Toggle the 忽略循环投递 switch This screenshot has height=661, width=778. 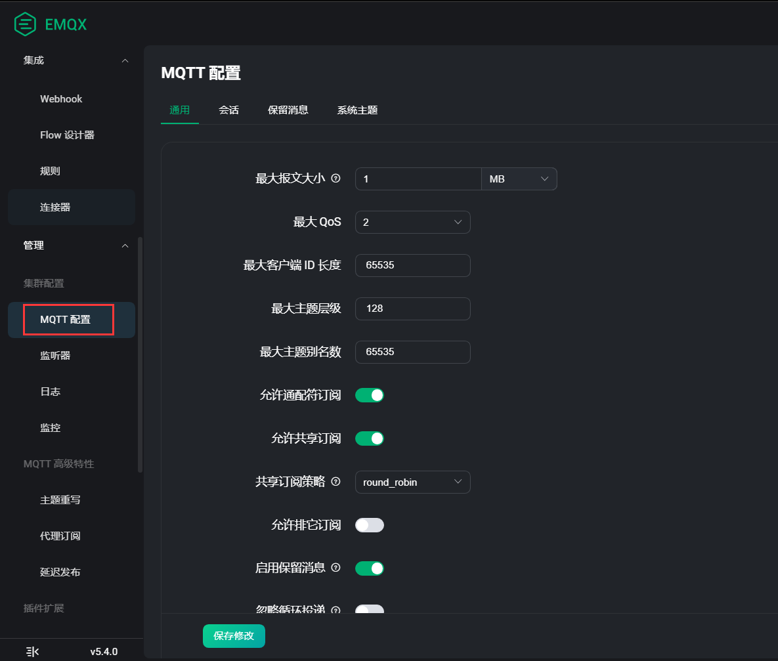pos(370,609)
